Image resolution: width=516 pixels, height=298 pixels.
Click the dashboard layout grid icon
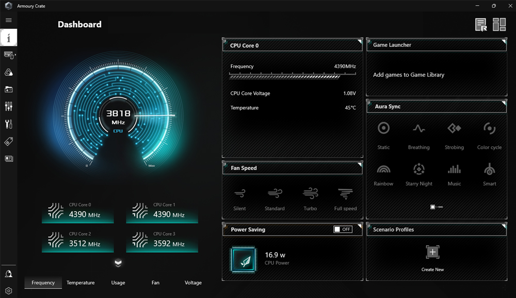click(499, 25)
